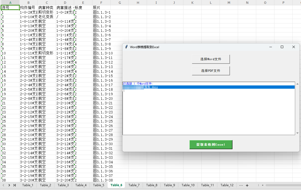Switch to the Table_7 sheet tab
301x190 pixels.
(x=134, y=185)
